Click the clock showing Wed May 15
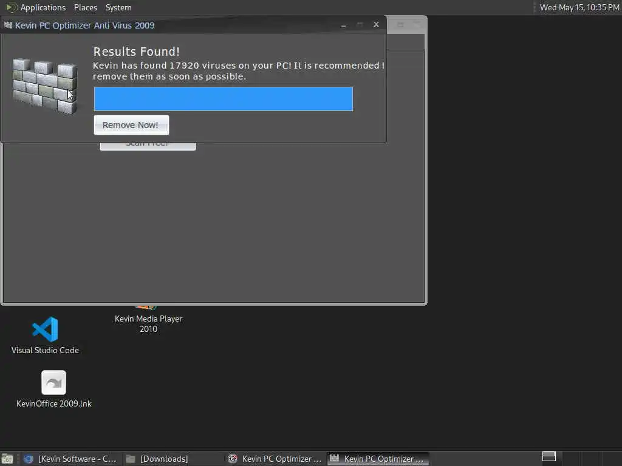622x466 pixels. [x=579, y=7]
